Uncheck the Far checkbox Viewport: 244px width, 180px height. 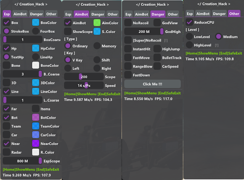coord(6,109)
